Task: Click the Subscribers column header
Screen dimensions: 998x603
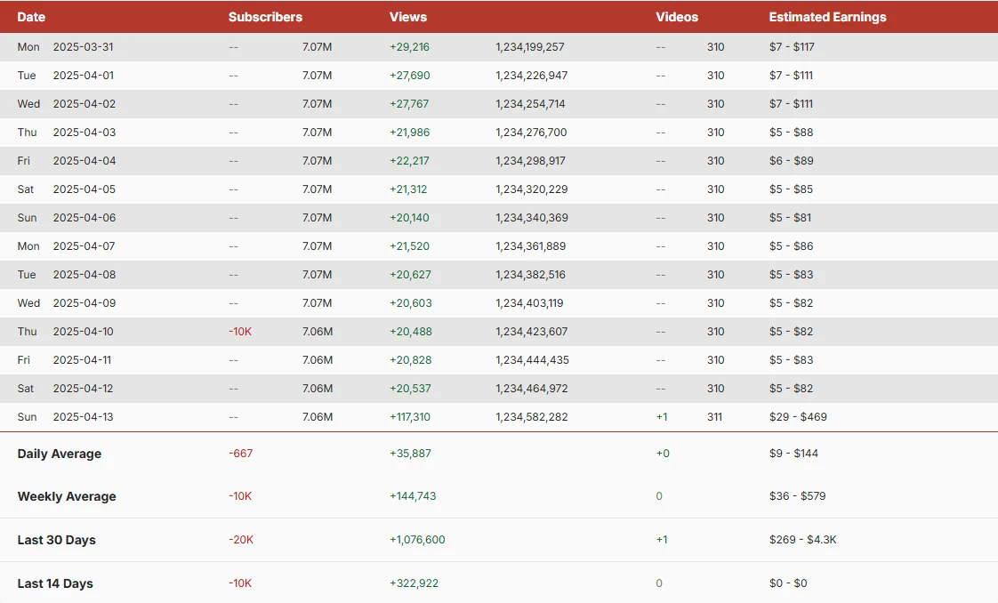Action: pos(265,17)
